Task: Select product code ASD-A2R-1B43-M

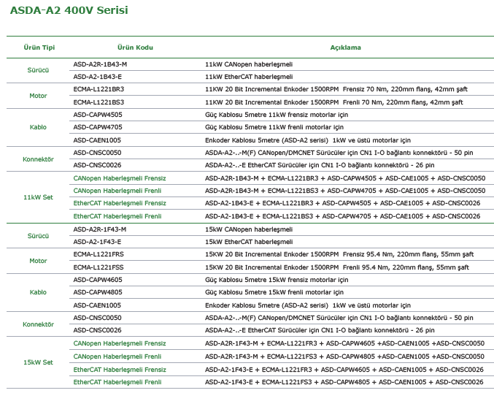Action: [100, 64]
